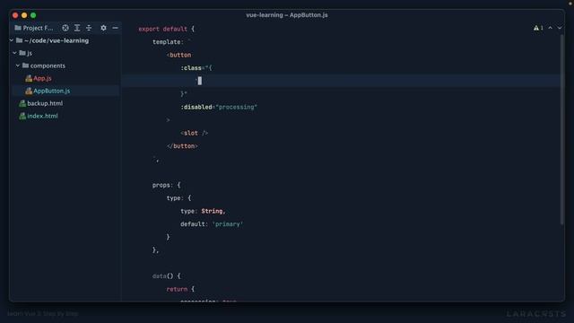Open the Project Files view dropdown
Screen dimensions: 574x323
(34, 28)
